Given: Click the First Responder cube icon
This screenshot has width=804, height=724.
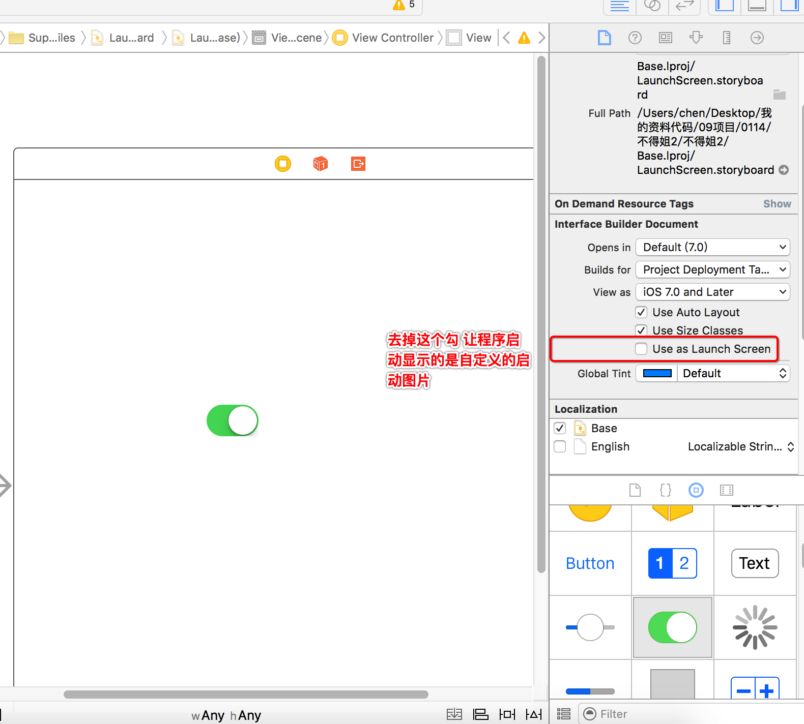Looking at the screenshot, I should coord(321,164).
